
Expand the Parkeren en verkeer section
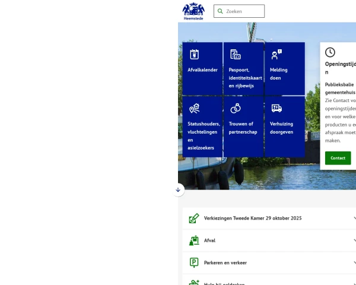click(x=225, y=262)
